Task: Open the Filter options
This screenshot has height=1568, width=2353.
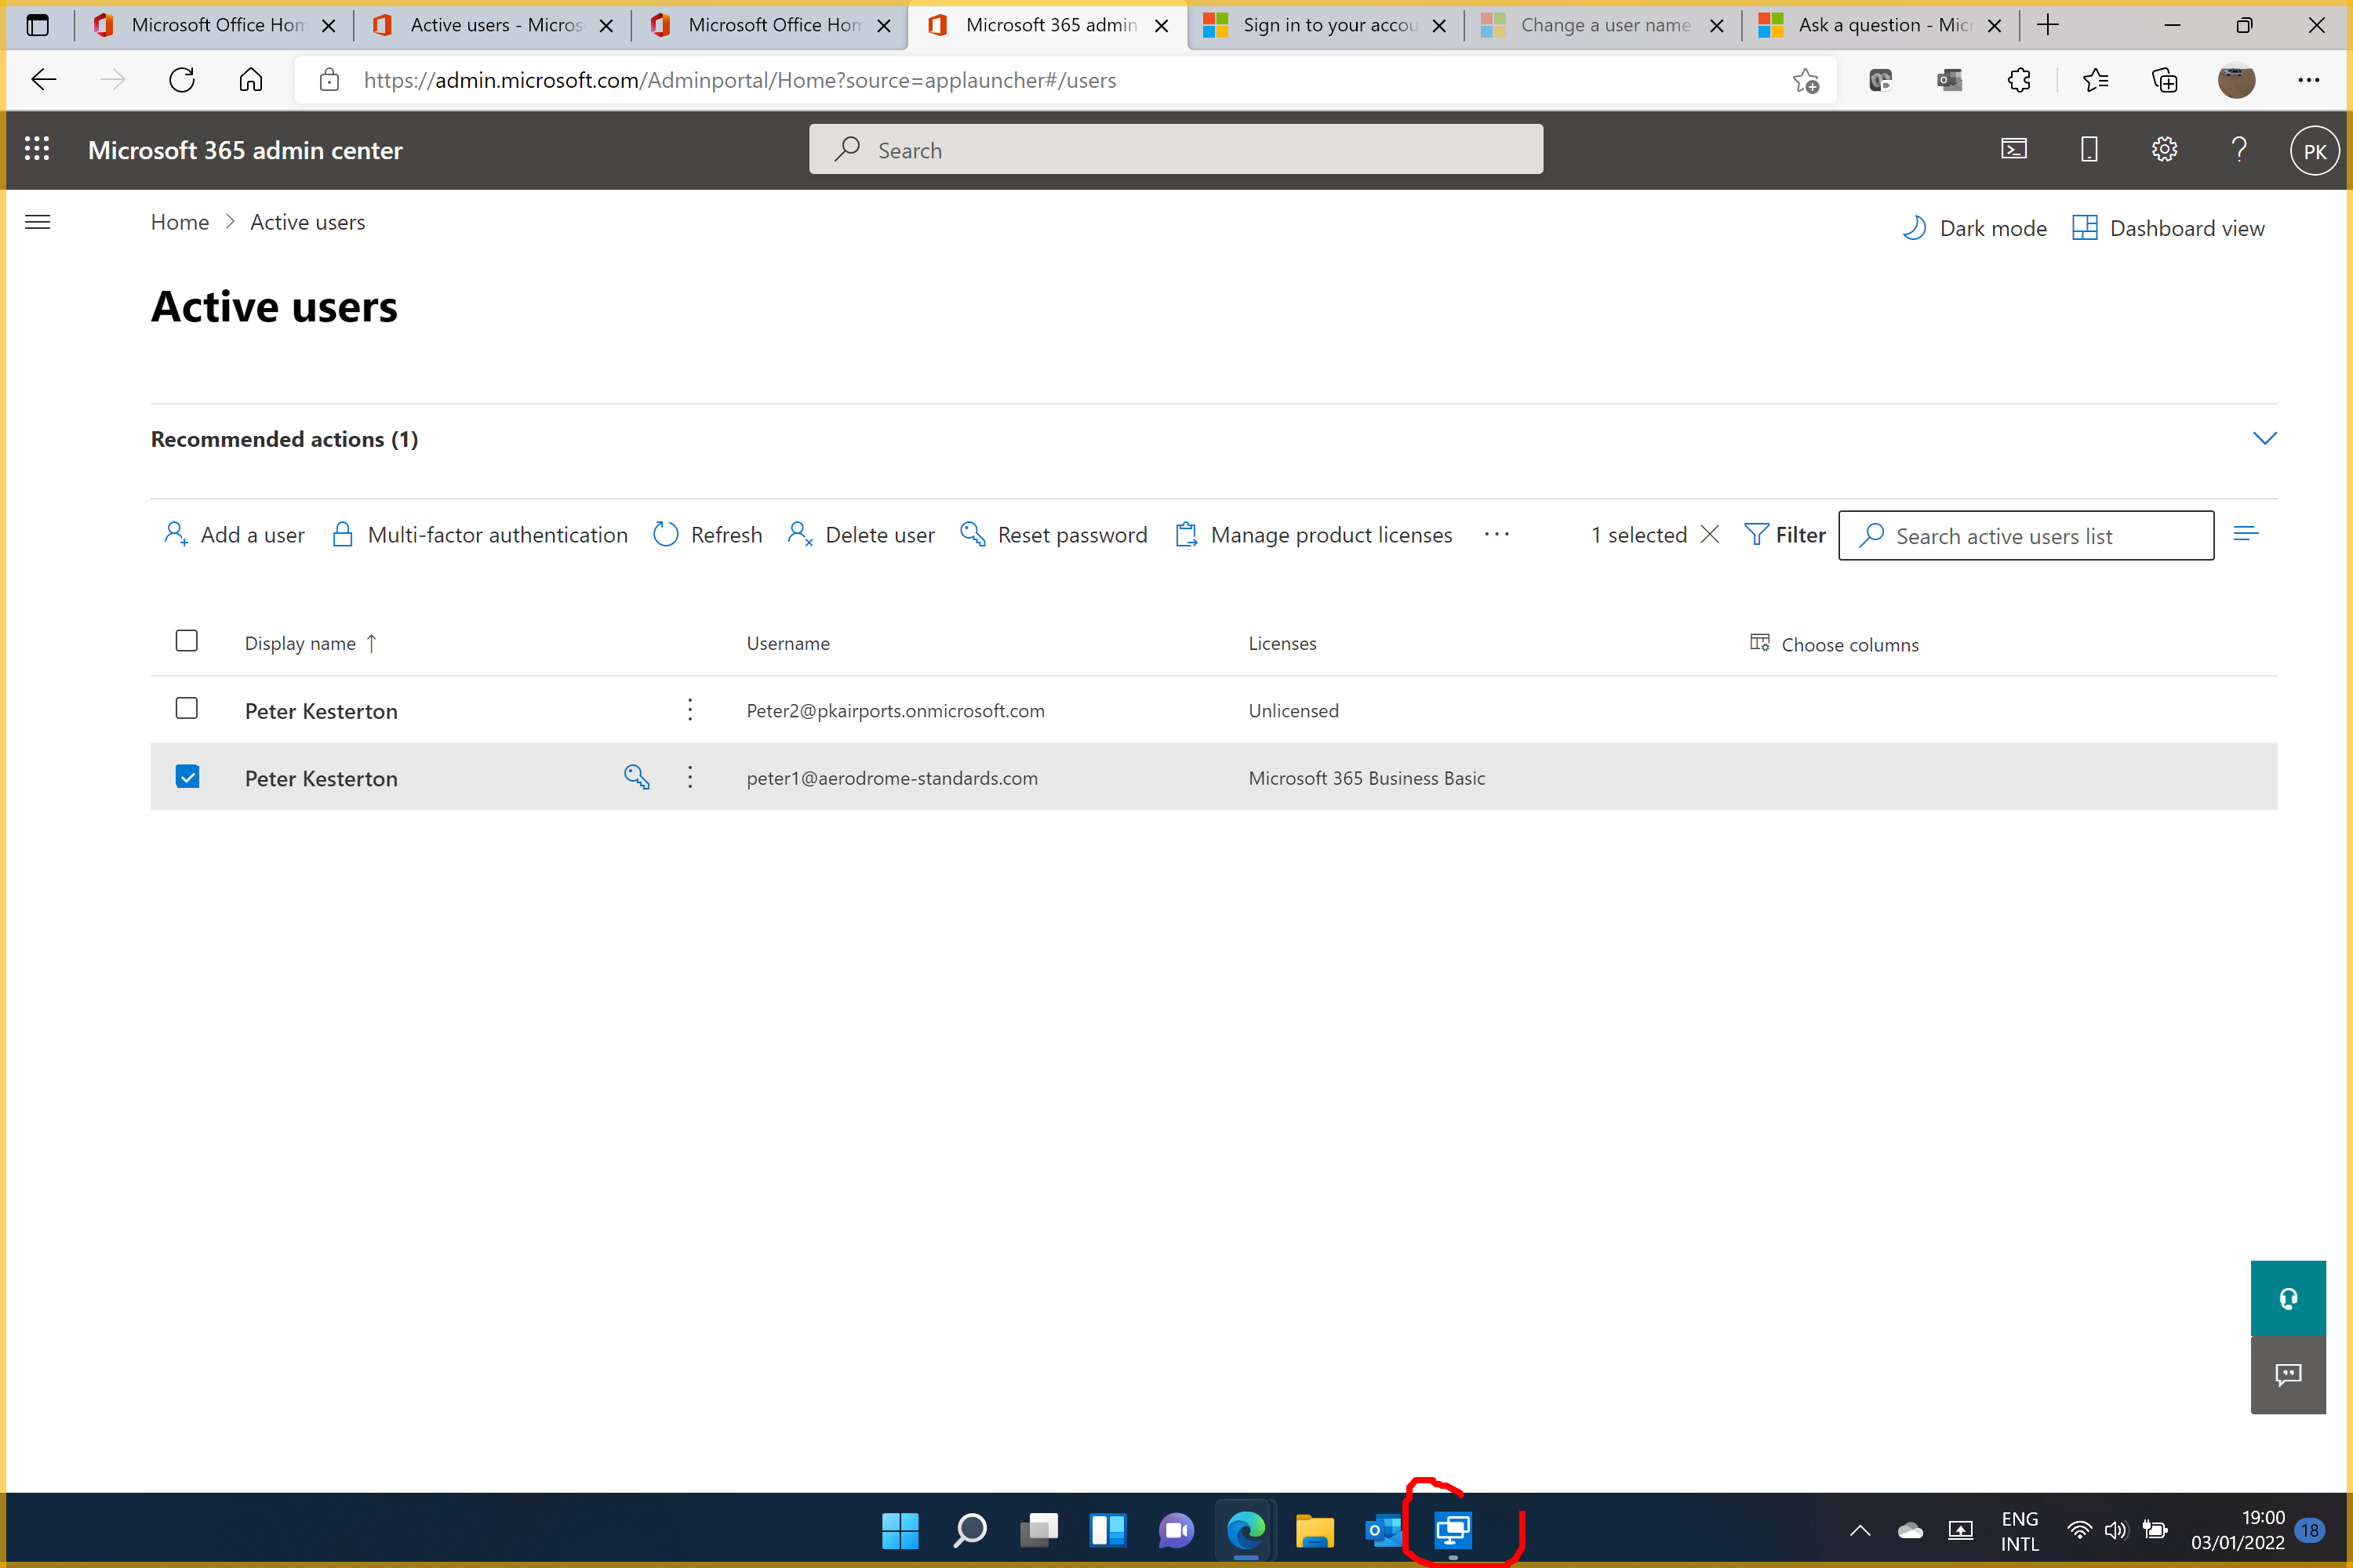Action: pyautogui.click(x=1786, y=534)
